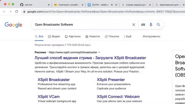The height and width of the screenshot is (104, 185).
Task: Switch to Видео results
Action: point(54,36)
